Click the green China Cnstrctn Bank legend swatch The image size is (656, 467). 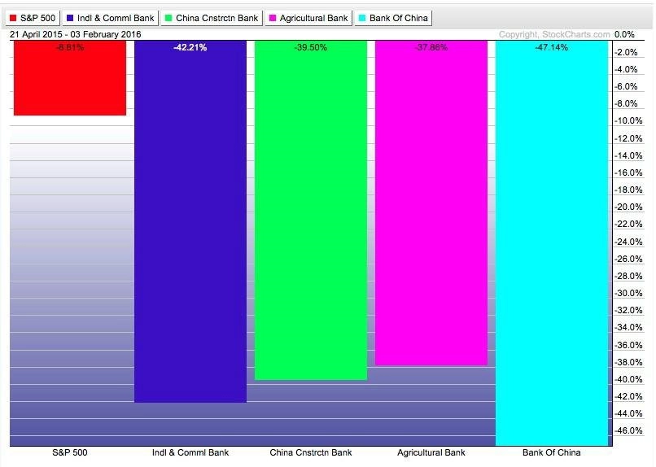click(x=168, y=18)
